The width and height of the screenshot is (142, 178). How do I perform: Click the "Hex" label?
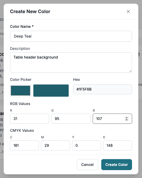77,80
